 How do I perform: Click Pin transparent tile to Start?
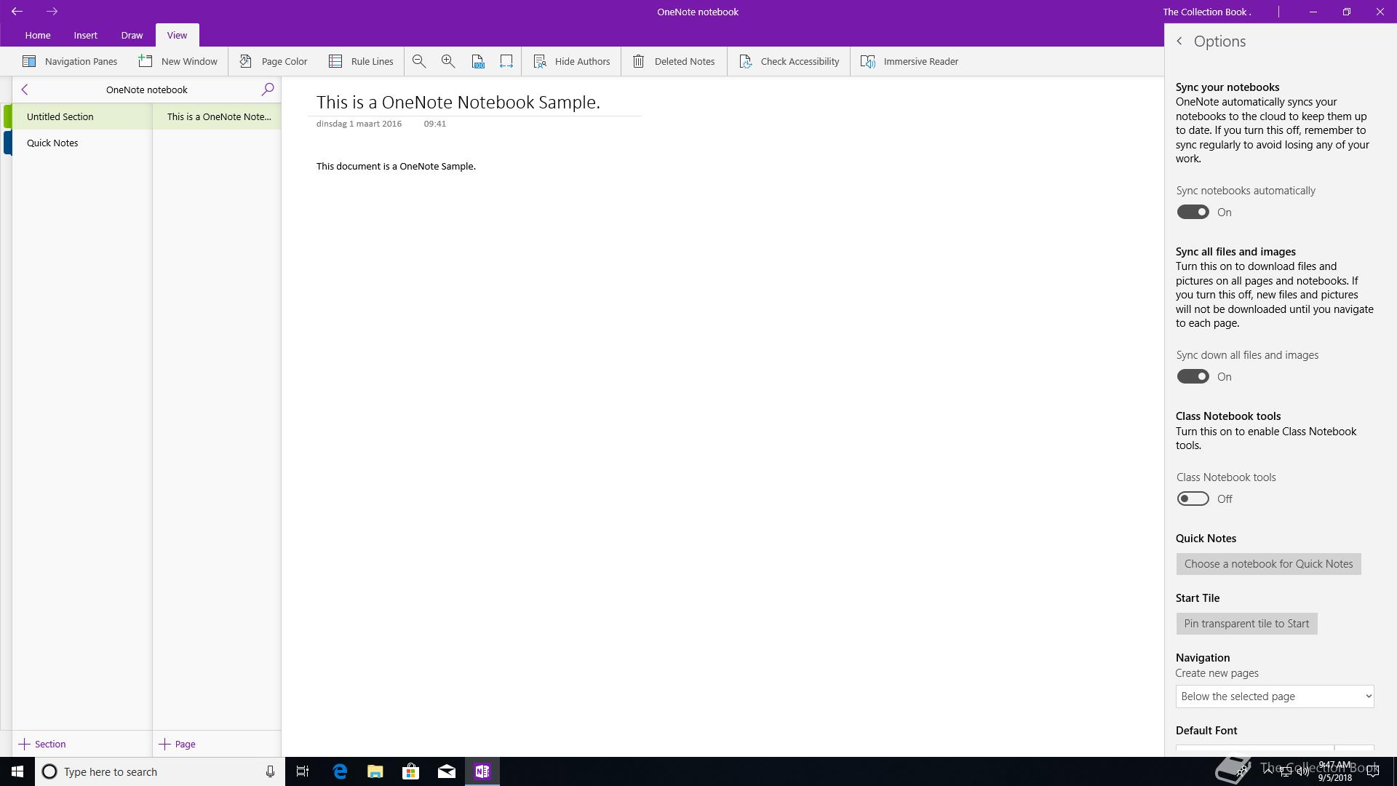coord(1246,624)
